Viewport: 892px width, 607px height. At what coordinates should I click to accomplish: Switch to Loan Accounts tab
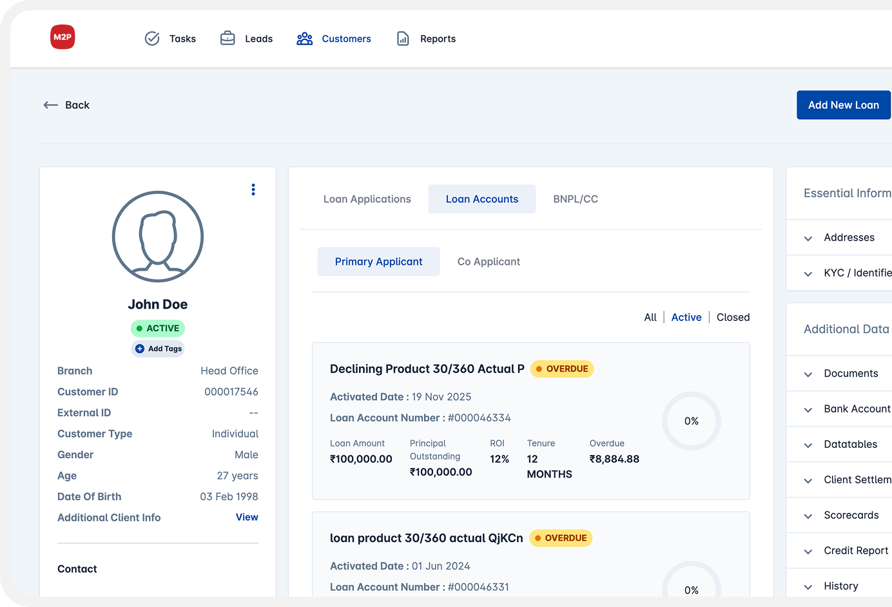coord(482,199)
